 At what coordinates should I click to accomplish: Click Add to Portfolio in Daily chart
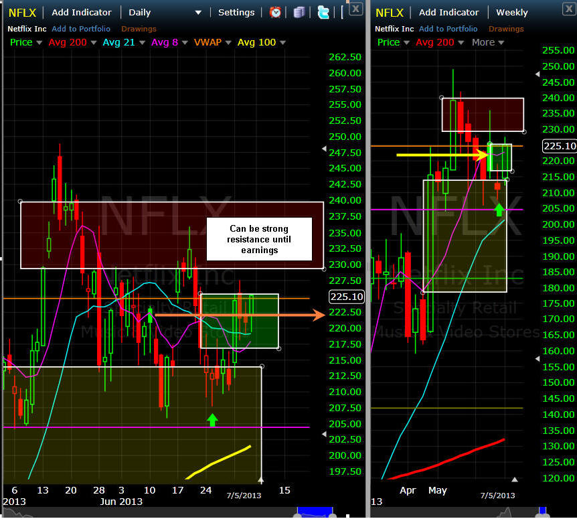(81, 29)
